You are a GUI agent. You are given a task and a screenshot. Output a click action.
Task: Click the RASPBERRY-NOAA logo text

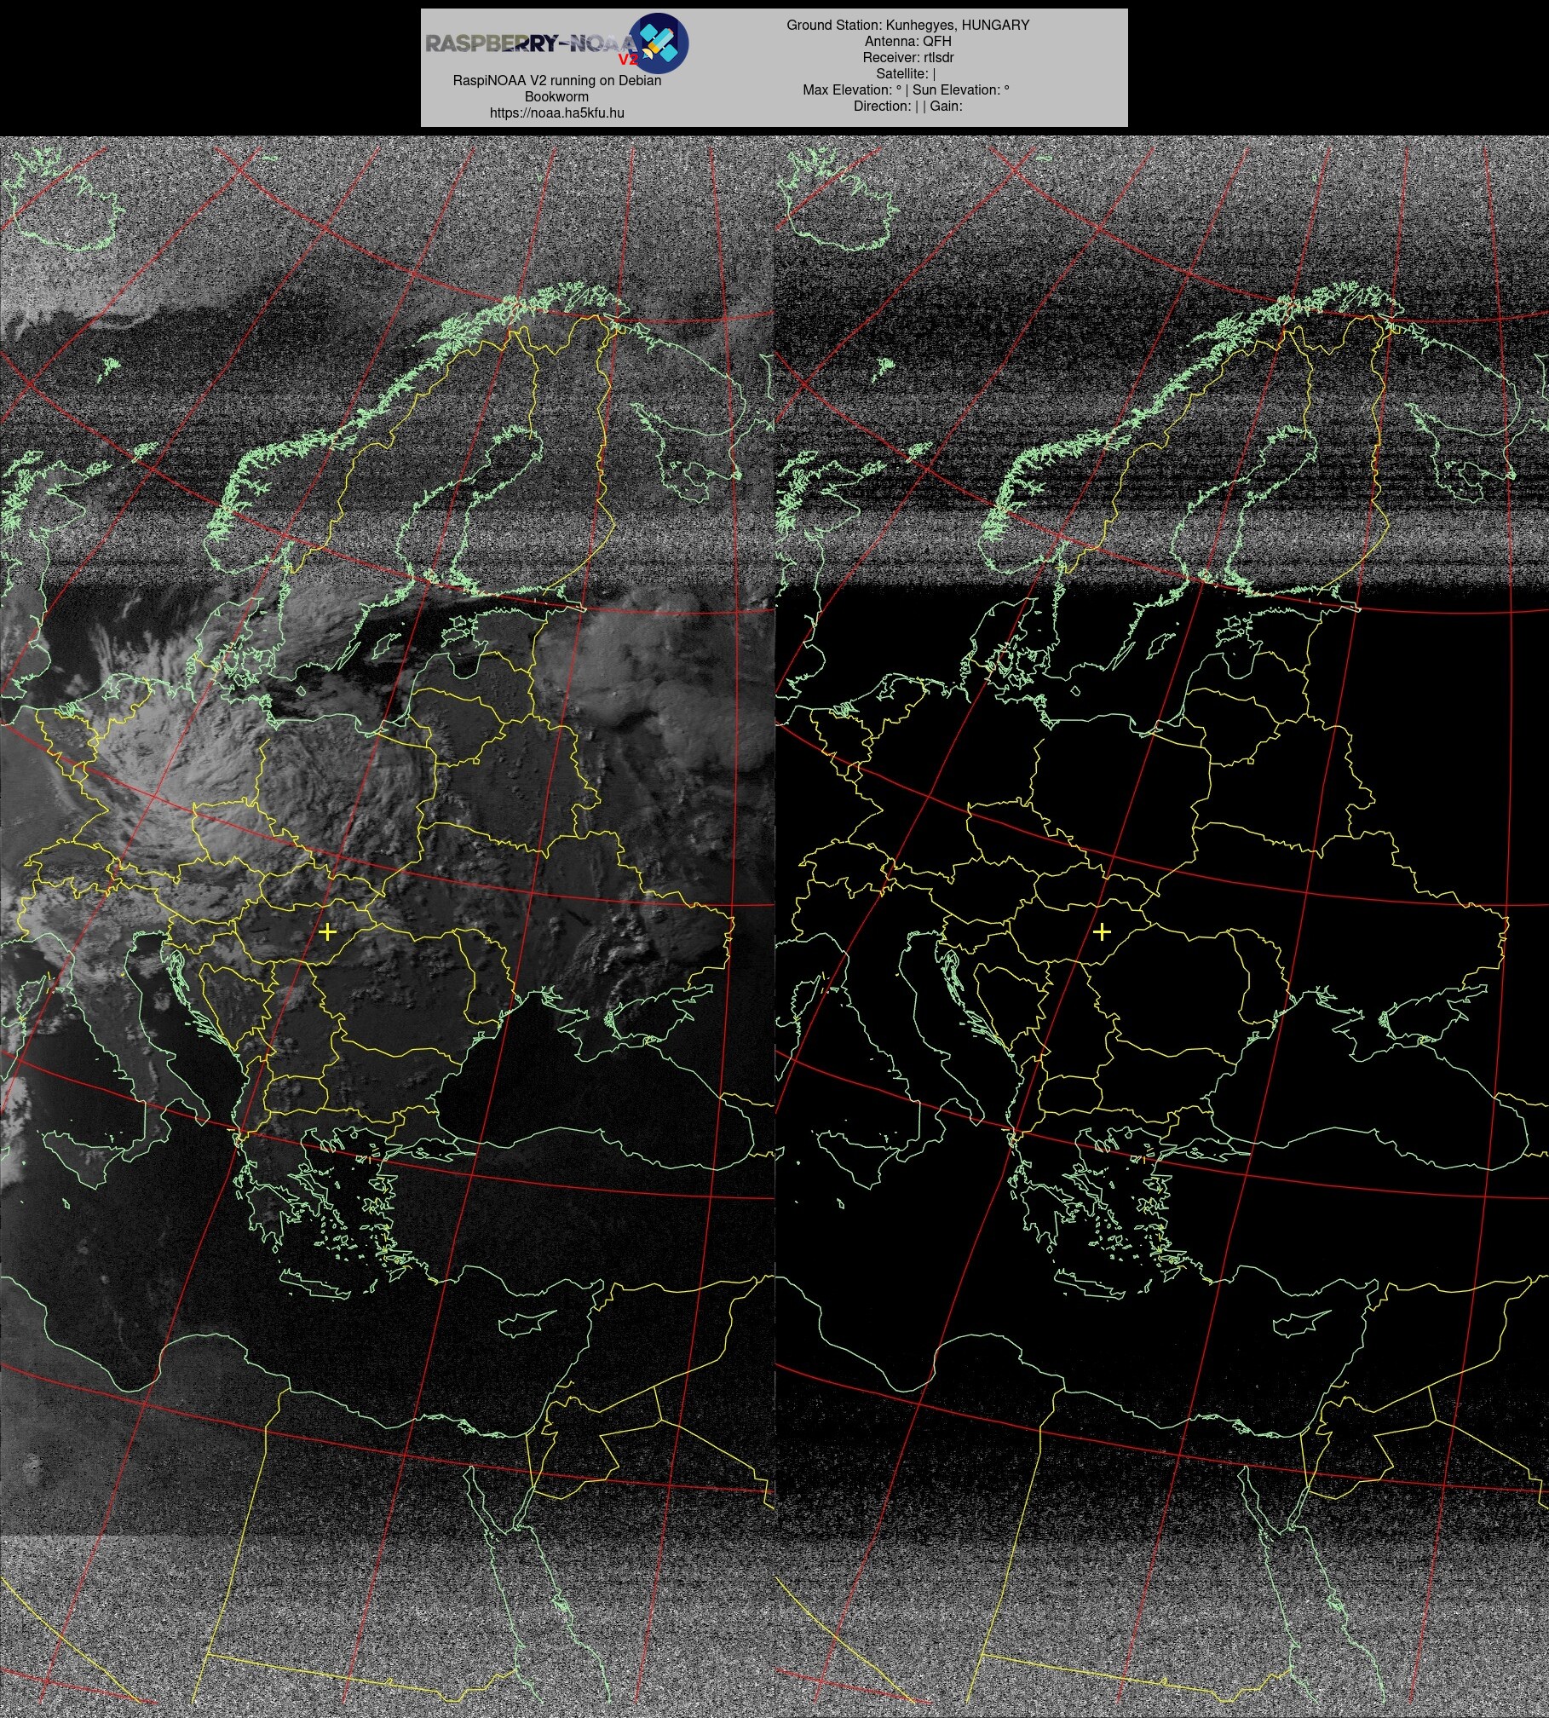(x=532, y=44)
